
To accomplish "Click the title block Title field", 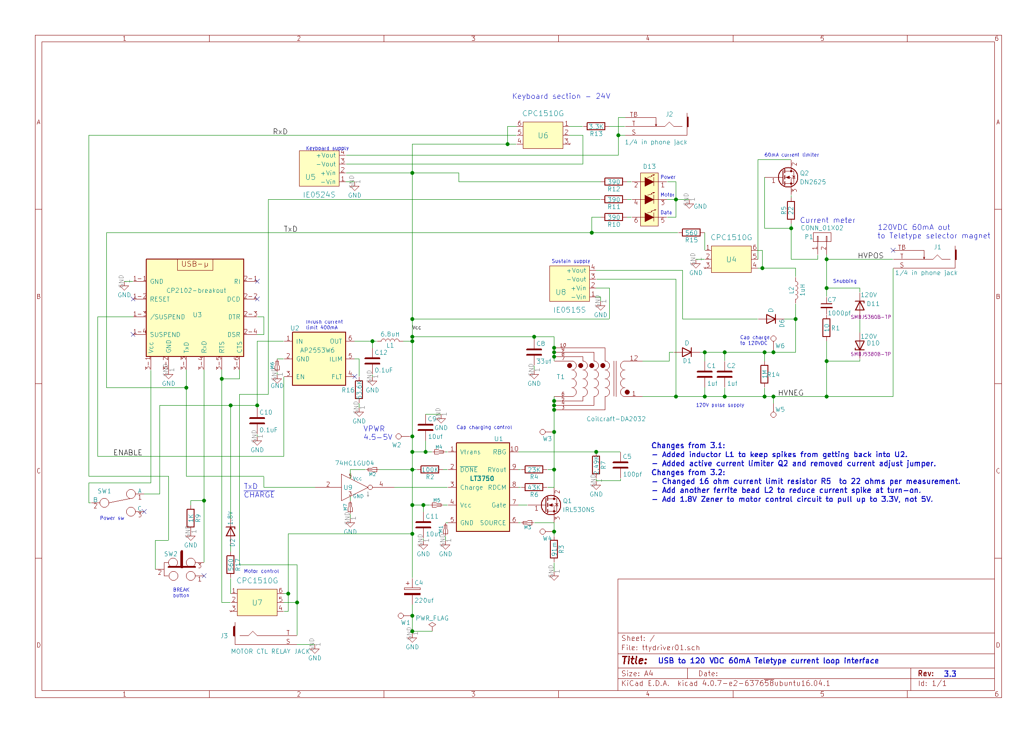I will pyautogui.click(x=767, y=661).
